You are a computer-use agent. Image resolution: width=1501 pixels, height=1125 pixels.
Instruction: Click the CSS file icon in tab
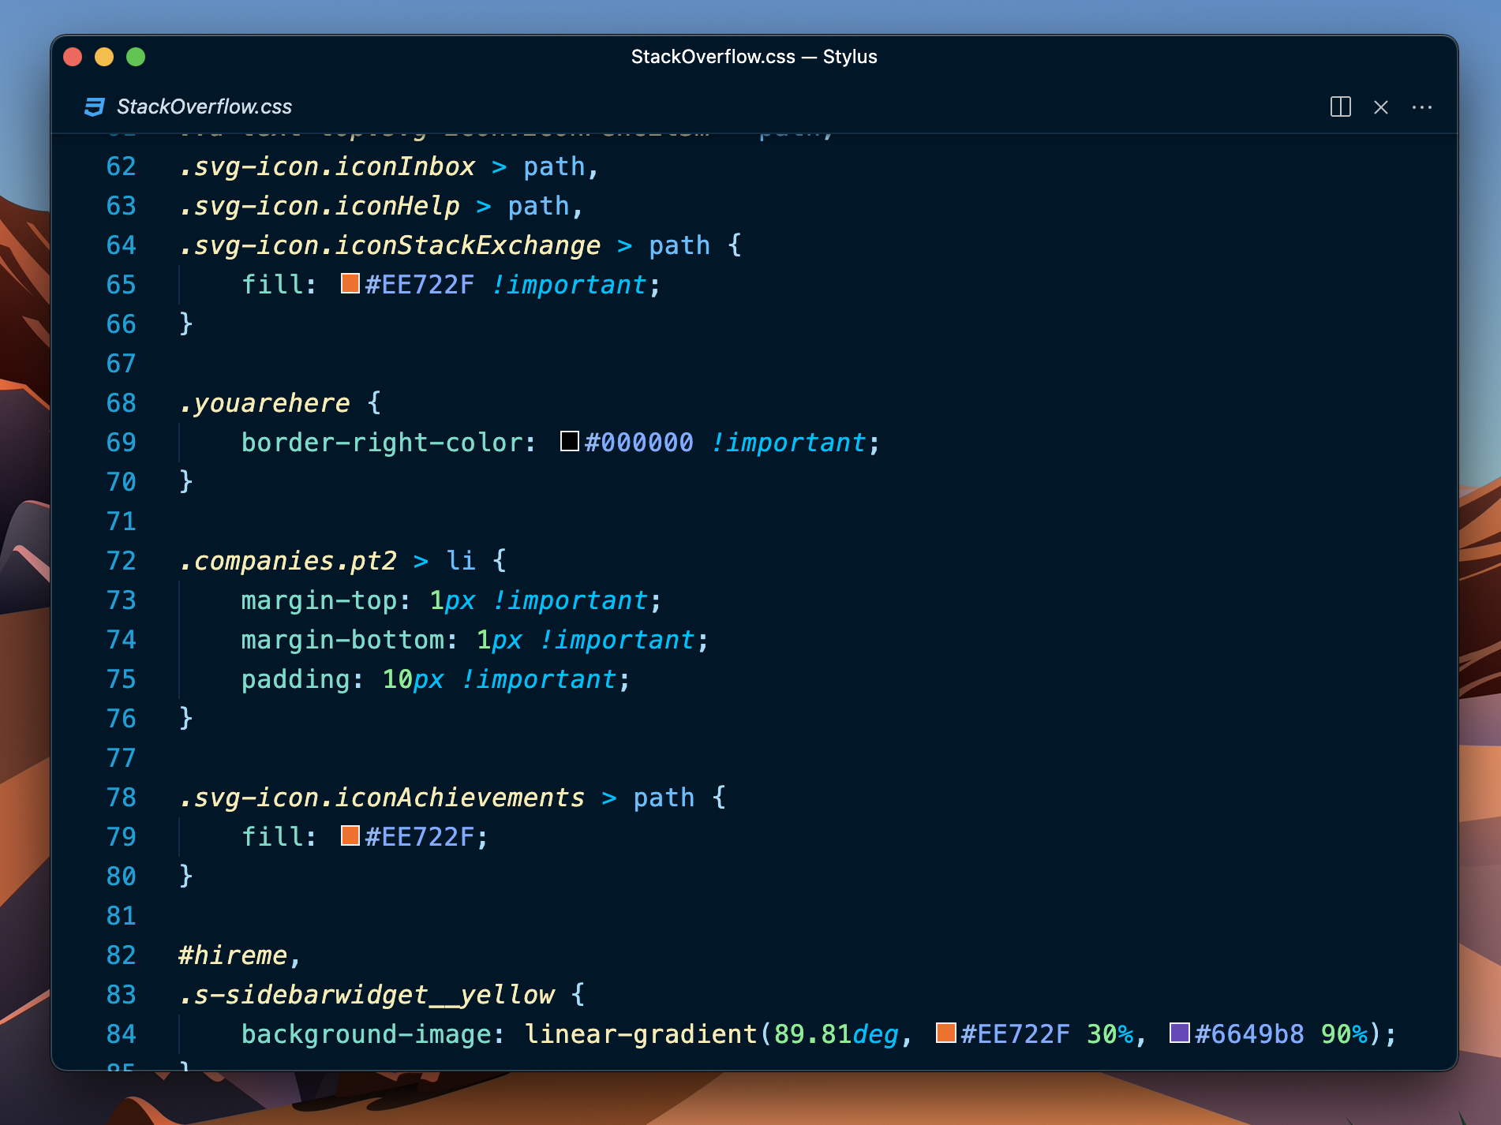[x=95, y=107]
